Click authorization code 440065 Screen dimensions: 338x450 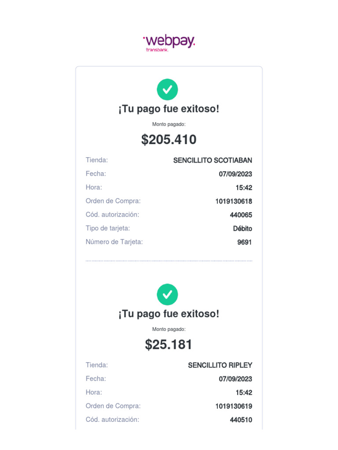[241, 215]
